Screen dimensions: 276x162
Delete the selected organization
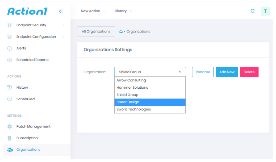click(249, 72)
